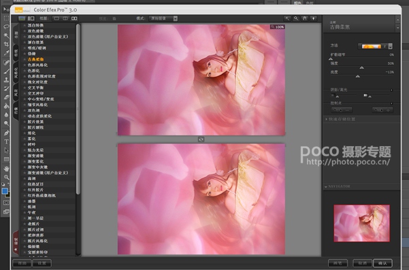Open the method dropdown with orange swatch
This screenshot has width=409, height=270.
tap(375, 46)
